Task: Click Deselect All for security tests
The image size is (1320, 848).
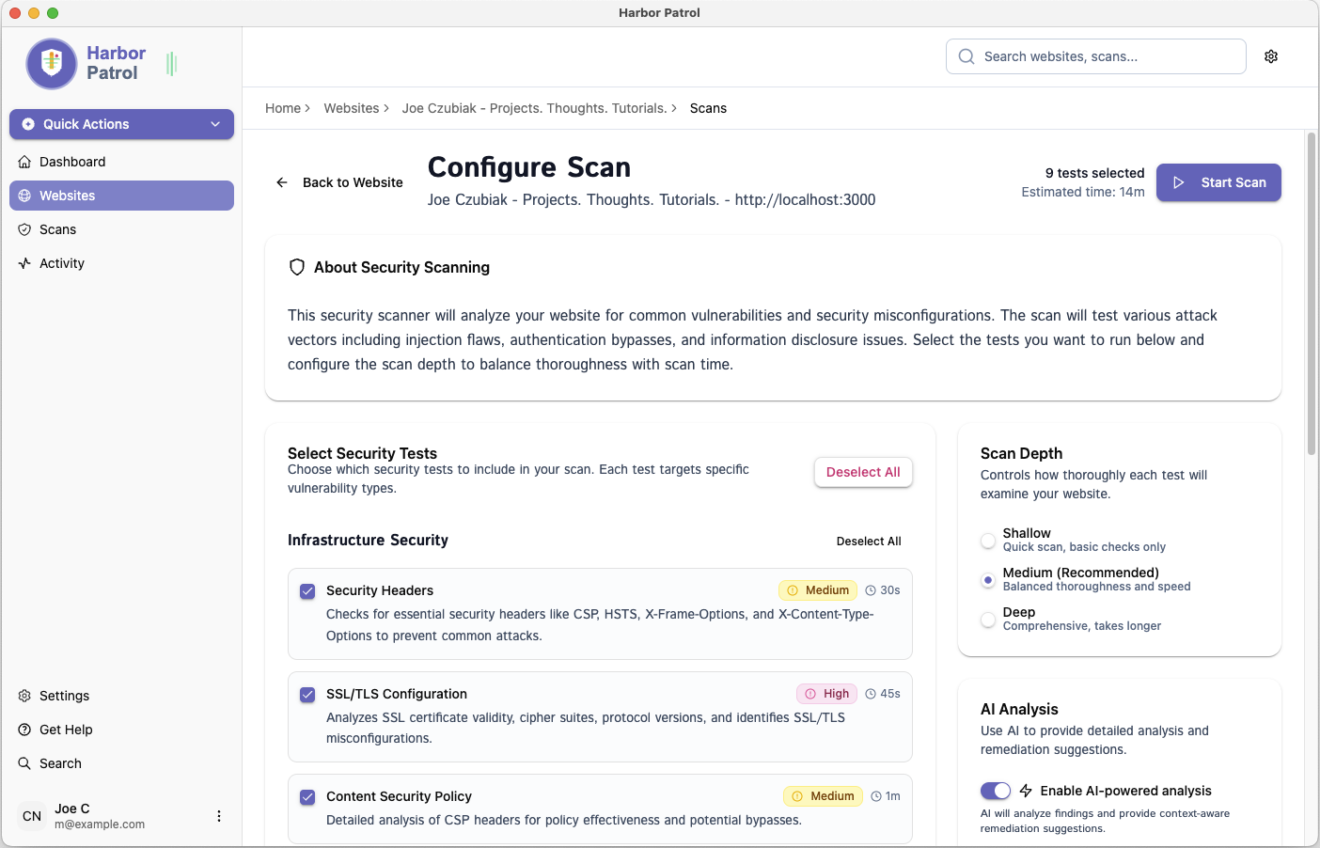Action: click(x=862, y=472)
